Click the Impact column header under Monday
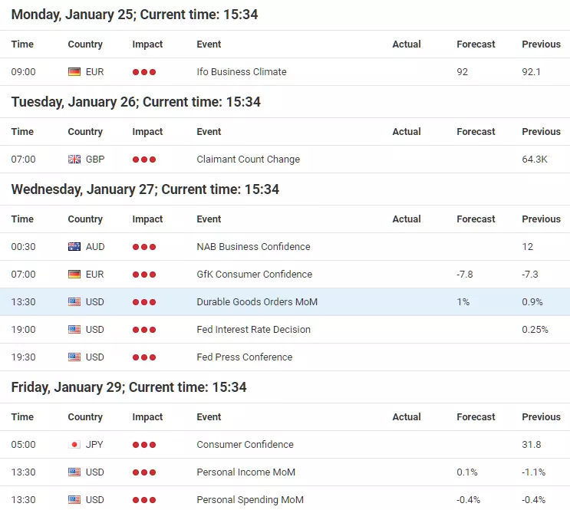The width and height of the screenshot is (570, 510). pyautogui.click(x=147, y=44)
